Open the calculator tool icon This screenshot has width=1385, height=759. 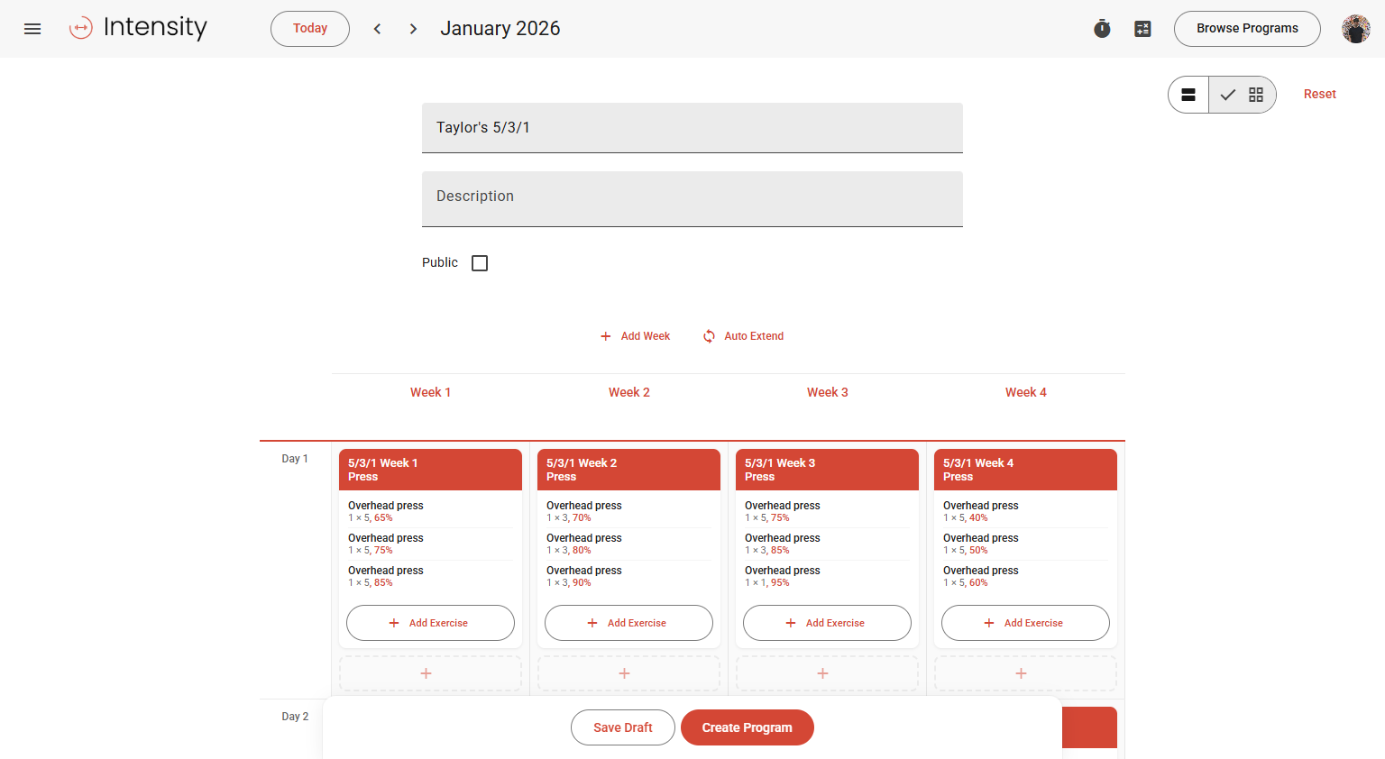pos(1142,29)
